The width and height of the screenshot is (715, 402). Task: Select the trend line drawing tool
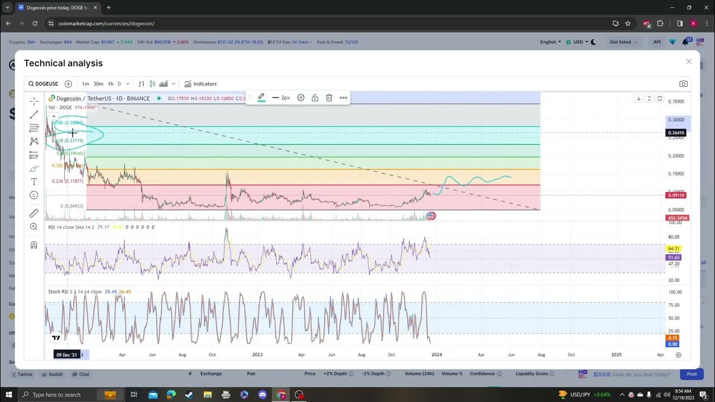coord(34,114)
